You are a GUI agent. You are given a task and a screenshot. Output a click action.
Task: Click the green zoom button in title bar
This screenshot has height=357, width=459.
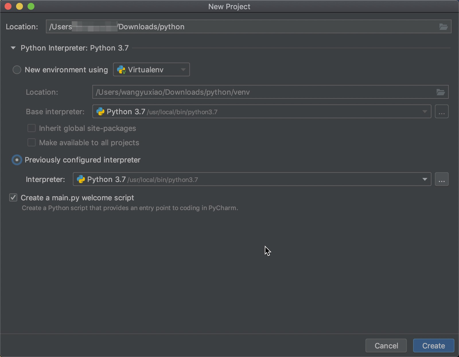(31, 6)
